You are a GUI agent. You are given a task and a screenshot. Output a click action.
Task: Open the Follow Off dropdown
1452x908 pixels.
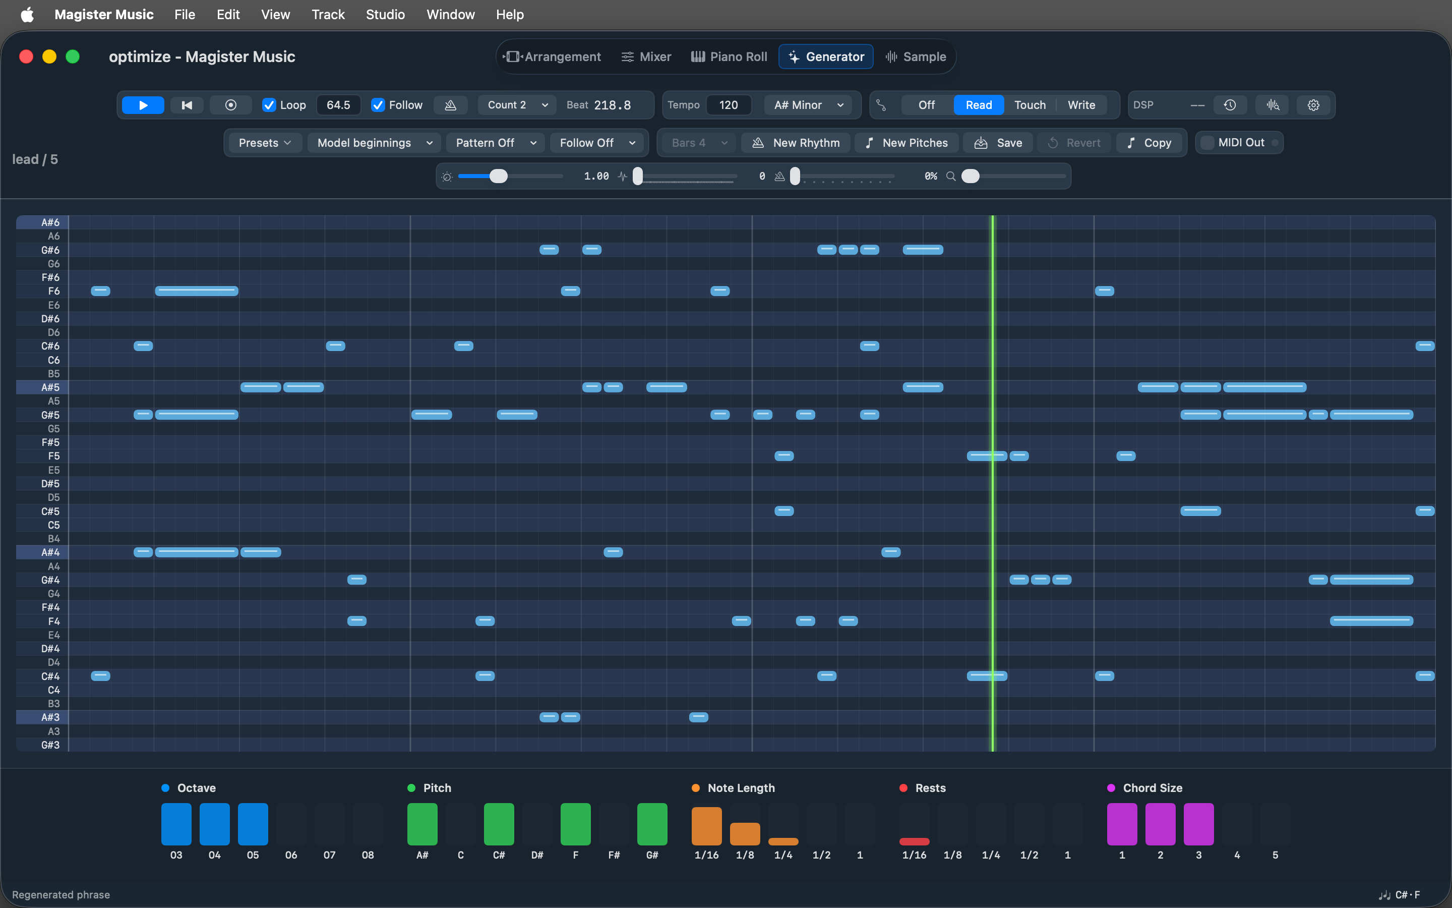pos(597,143)
